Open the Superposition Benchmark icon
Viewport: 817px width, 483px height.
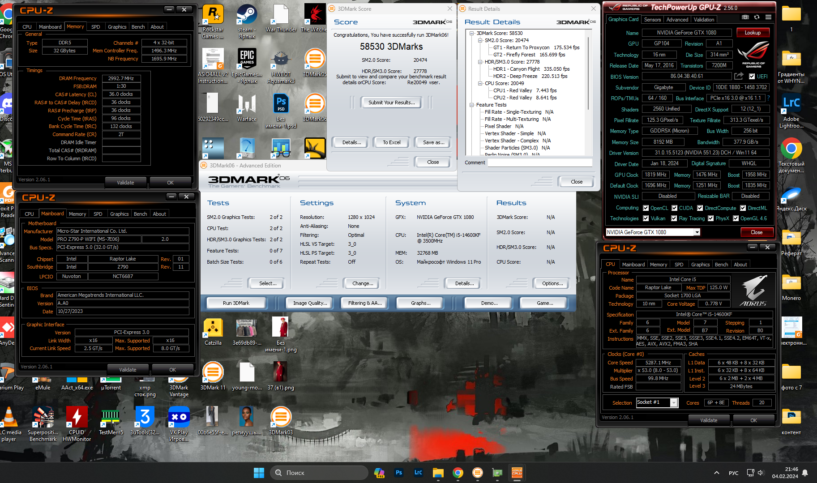tap(43, 423)
